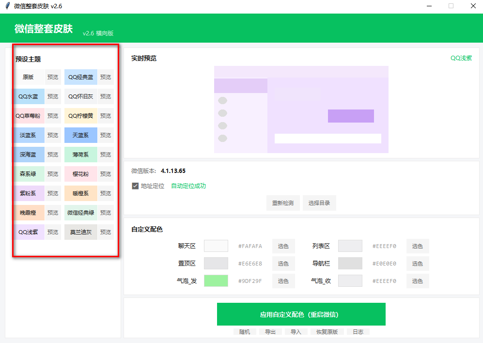This screenshot has width=483, height=343.
Task: Pick the 微信经典绿 theme
Action: pos(81,213)
